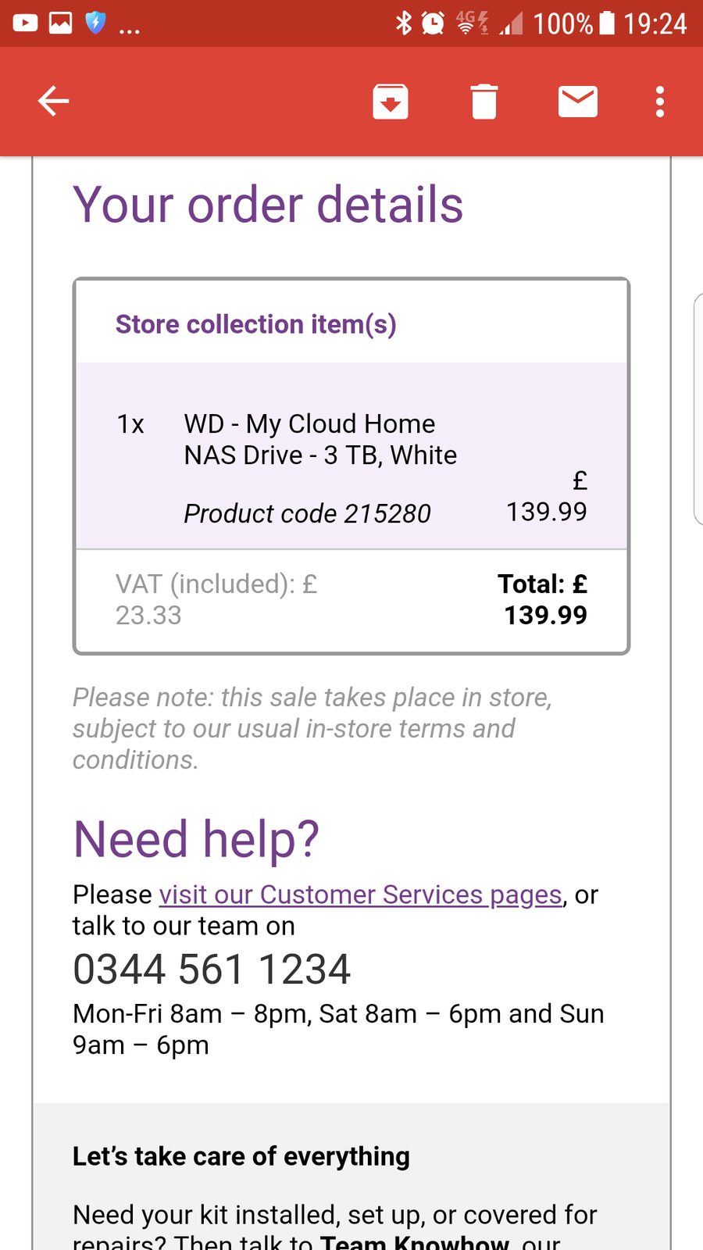
Task: Tap the shield notification icon
Action: [95, 23]
